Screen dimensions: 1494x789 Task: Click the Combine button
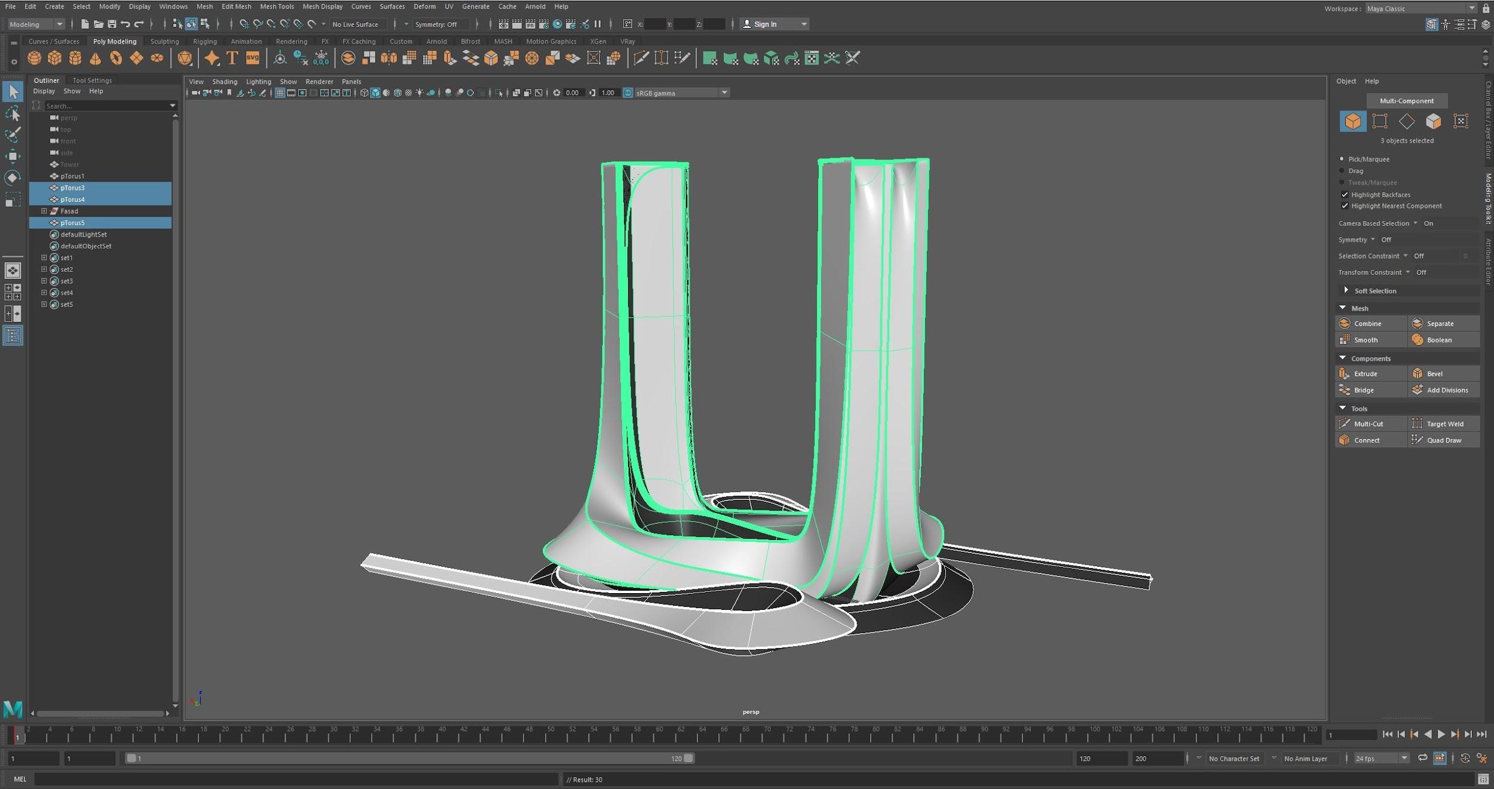tap(1367, 324)
